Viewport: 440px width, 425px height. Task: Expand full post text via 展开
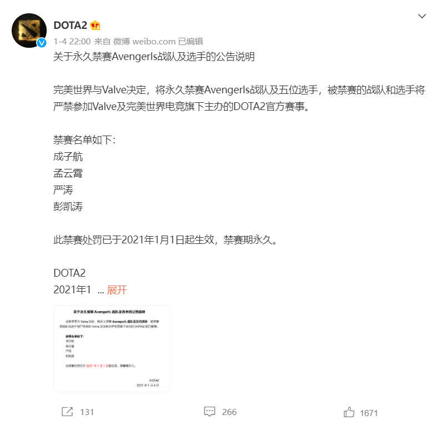pos(117,290)
